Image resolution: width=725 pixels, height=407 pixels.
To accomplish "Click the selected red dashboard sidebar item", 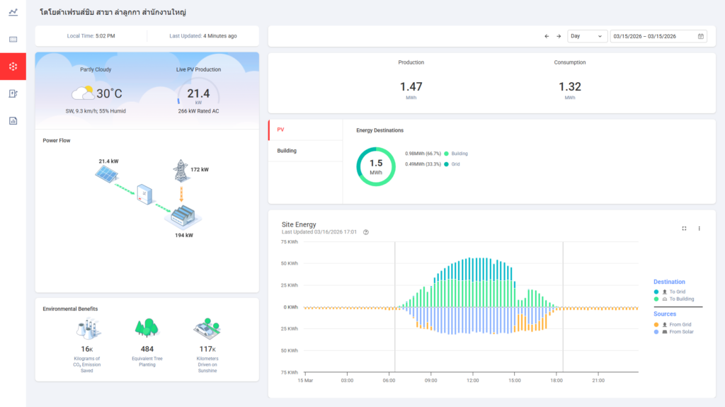I will point(13,67).
